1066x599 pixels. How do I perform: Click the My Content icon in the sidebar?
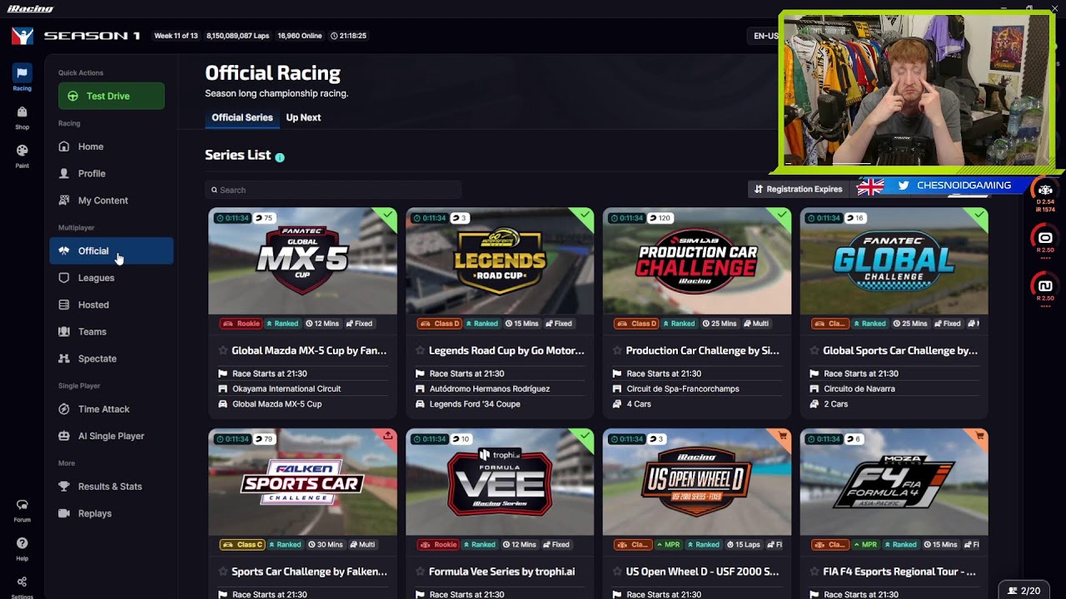(x=64, y=200)
